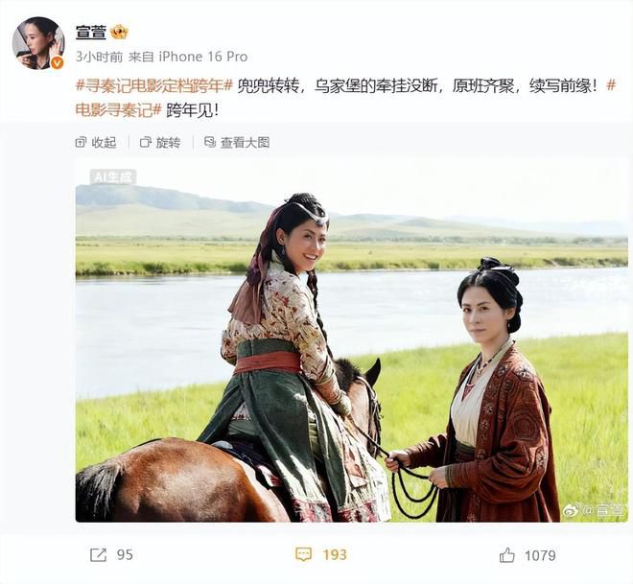Open the comments speech bubble icon
The height and width of the screenshot is (584, 633).
point(304,554)
